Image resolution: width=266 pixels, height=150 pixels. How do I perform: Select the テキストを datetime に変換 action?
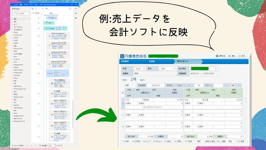pyautogui.click(x=58, y=36)
